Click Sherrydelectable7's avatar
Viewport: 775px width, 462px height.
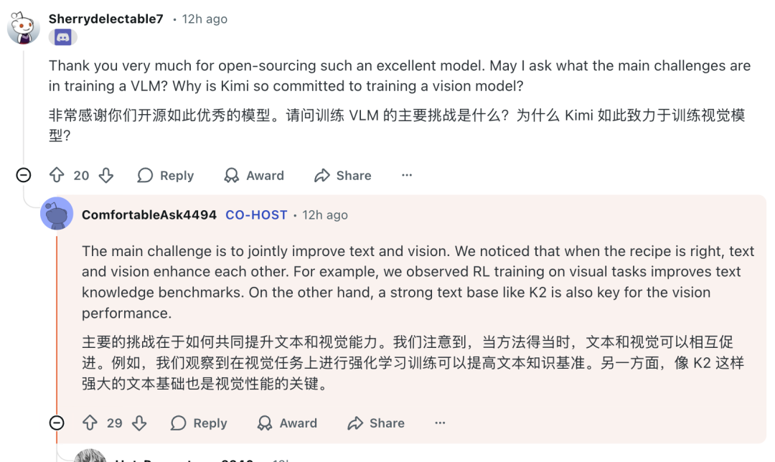[x=21, y=22]
